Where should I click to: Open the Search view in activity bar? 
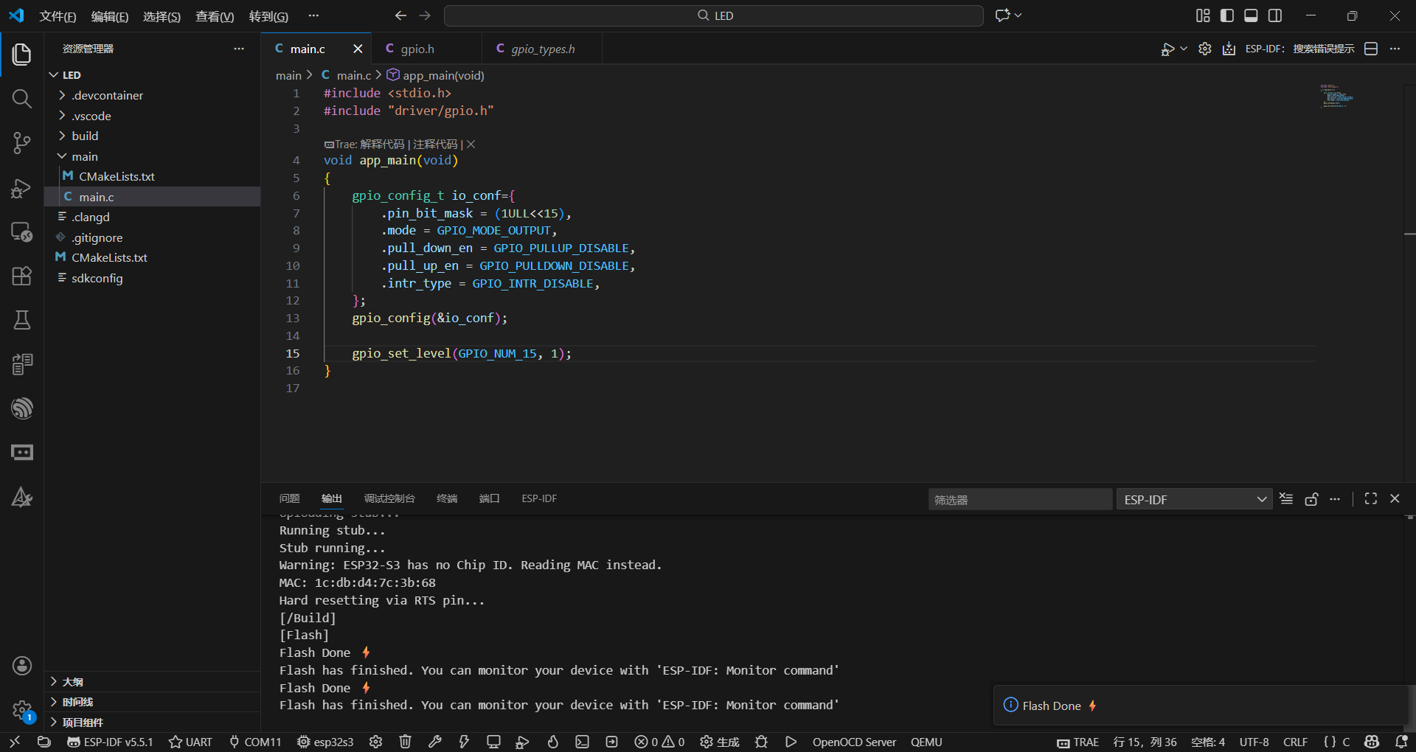21,98
